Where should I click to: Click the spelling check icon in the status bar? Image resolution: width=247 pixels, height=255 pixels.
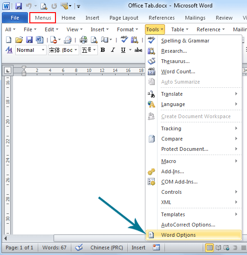pyautogui.click(x=79, y=248)
